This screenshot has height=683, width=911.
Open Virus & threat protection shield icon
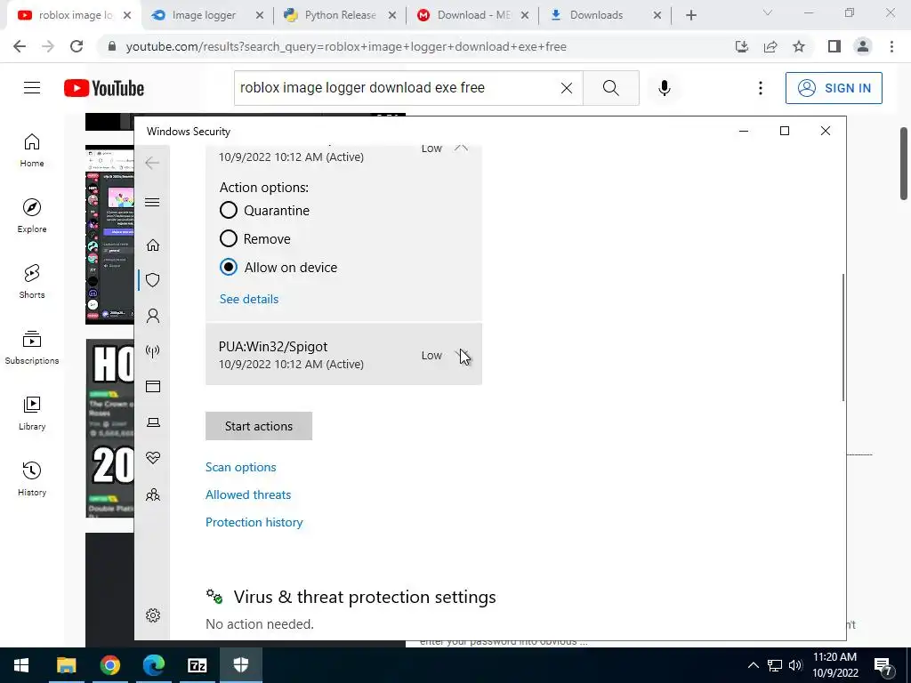153,280
